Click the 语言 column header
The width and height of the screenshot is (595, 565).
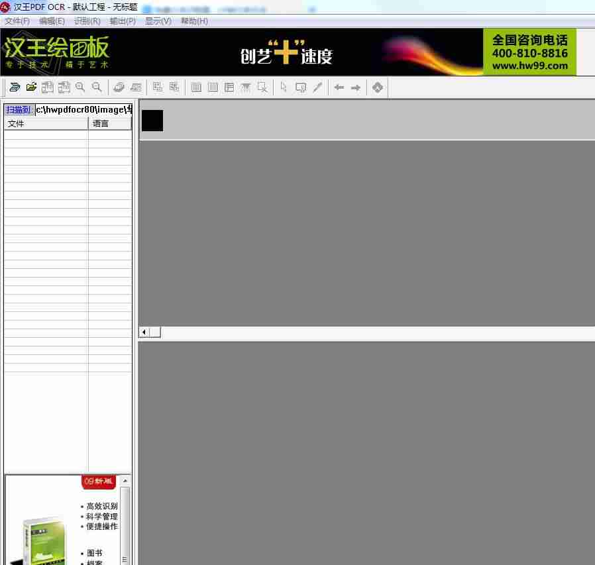110,124
